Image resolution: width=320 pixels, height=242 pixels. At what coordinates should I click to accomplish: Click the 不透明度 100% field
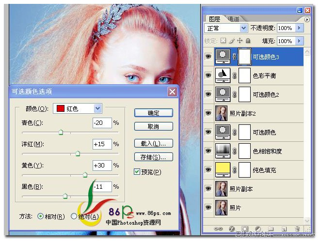286,28
